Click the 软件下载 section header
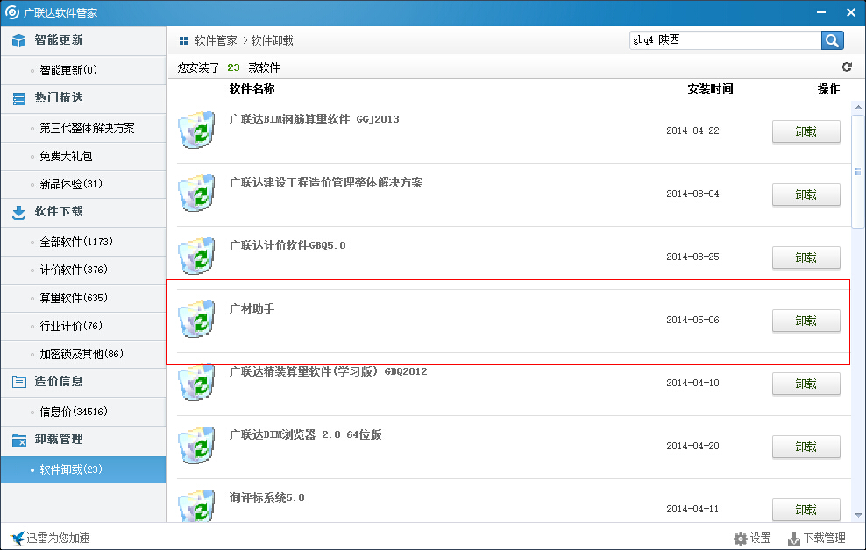This screenshot has width=866, height=550. (83, 213)
